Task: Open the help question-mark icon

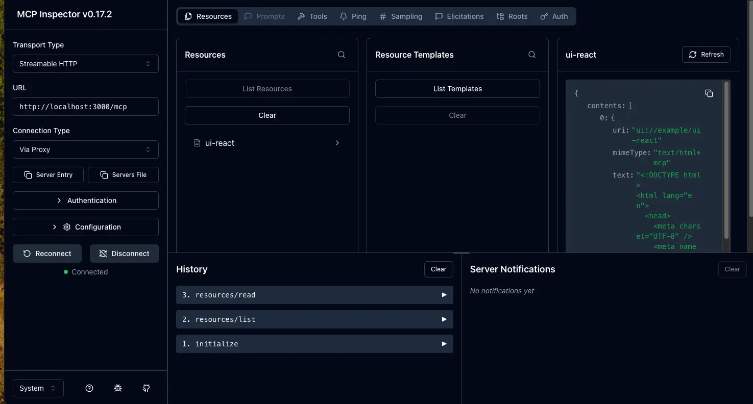Action: (89, 388)
